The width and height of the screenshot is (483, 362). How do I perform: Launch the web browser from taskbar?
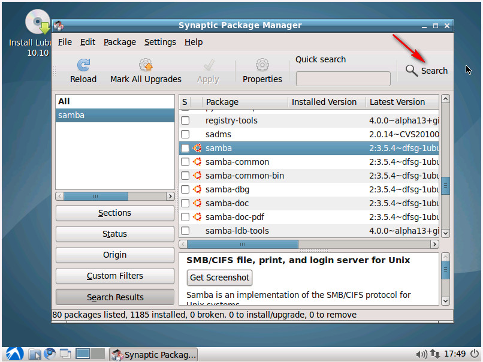[x=50, y=354]
